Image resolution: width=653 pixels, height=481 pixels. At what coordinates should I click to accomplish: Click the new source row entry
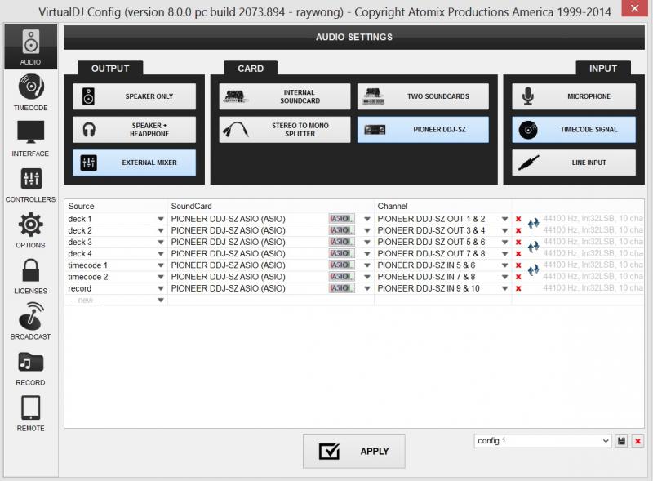[114, 300]
